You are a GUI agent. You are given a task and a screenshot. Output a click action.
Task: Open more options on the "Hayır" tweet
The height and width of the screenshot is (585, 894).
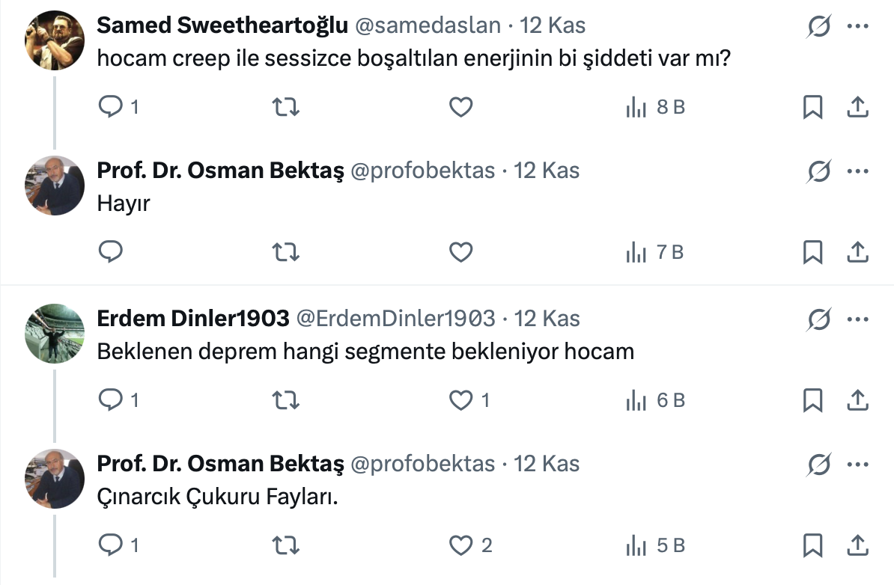tap(857, 172)
